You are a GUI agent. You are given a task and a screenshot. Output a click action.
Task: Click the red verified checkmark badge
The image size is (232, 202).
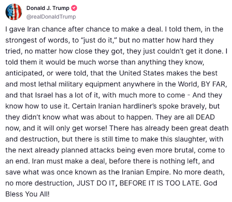click(74, 8)
